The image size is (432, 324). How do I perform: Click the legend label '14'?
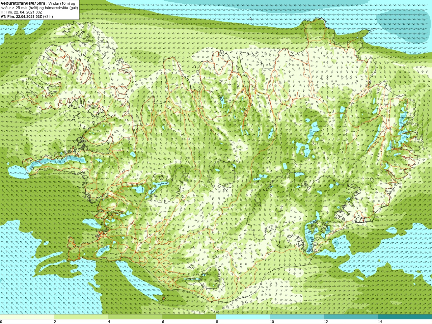coord(380,322)
